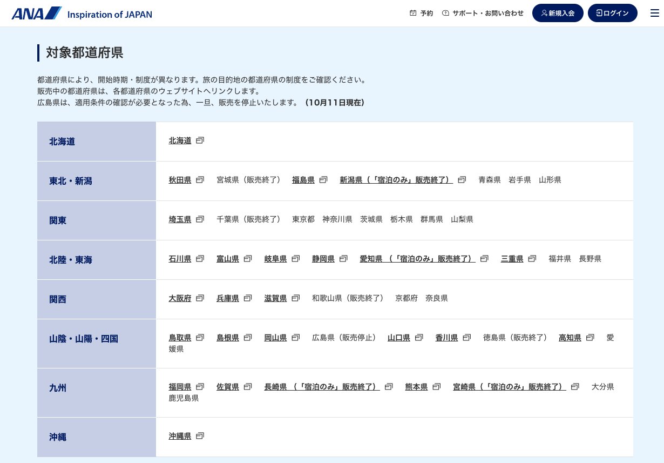
Task: Open the 高知県 link
Action: click(x=570, y=338)
